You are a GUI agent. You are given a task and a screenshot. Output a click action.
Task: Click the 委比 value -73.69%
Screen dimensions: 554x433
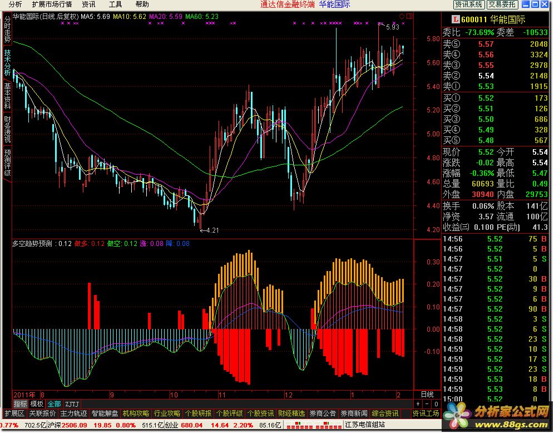pyautogui.click(x=479, y=32)
